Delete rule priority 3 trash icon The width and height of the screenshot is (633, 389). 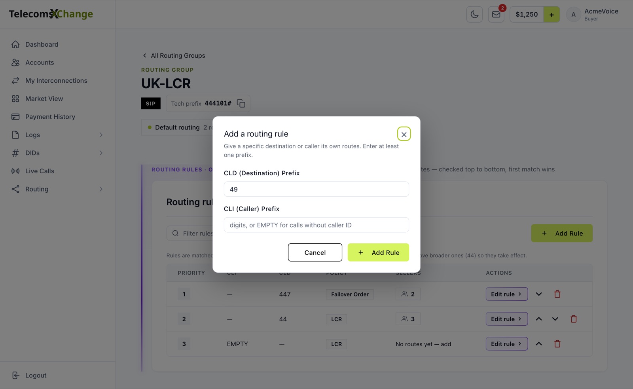(557, 344)
